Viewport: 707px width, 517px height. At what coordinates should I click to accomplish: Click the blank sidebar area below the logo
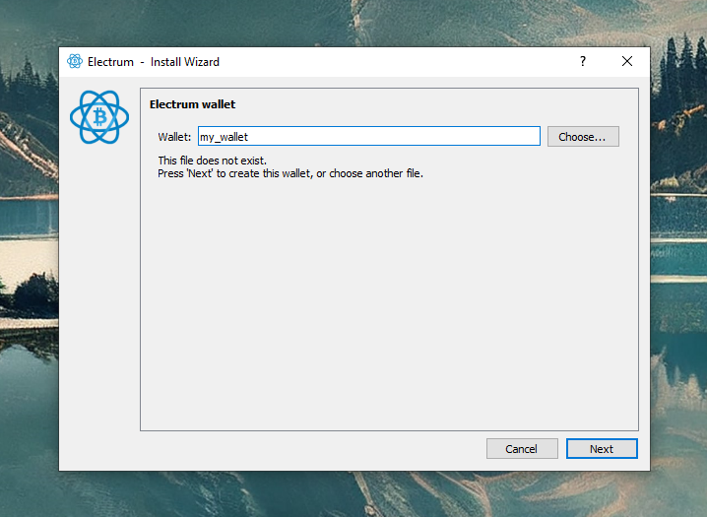coord(98,295)
